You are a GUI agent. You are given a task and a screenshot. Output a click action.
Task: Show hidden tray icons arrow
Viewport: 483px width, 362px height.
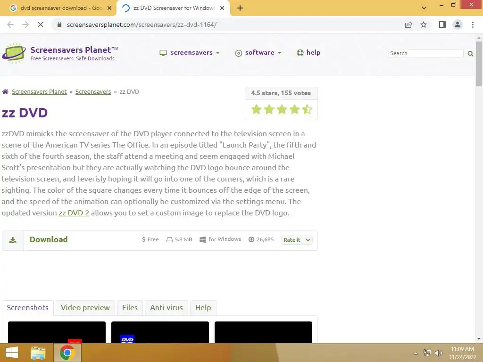tap(416, 353)
